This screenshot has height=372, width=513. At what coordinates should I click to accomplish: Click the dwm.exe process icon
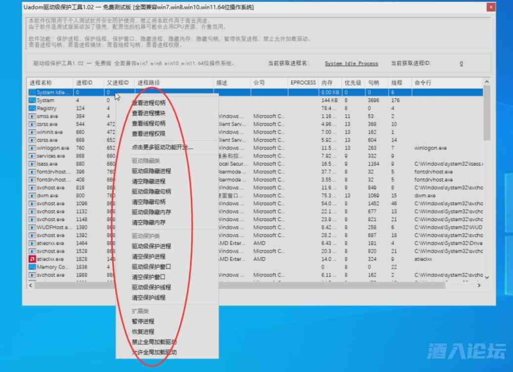[32, 196]
